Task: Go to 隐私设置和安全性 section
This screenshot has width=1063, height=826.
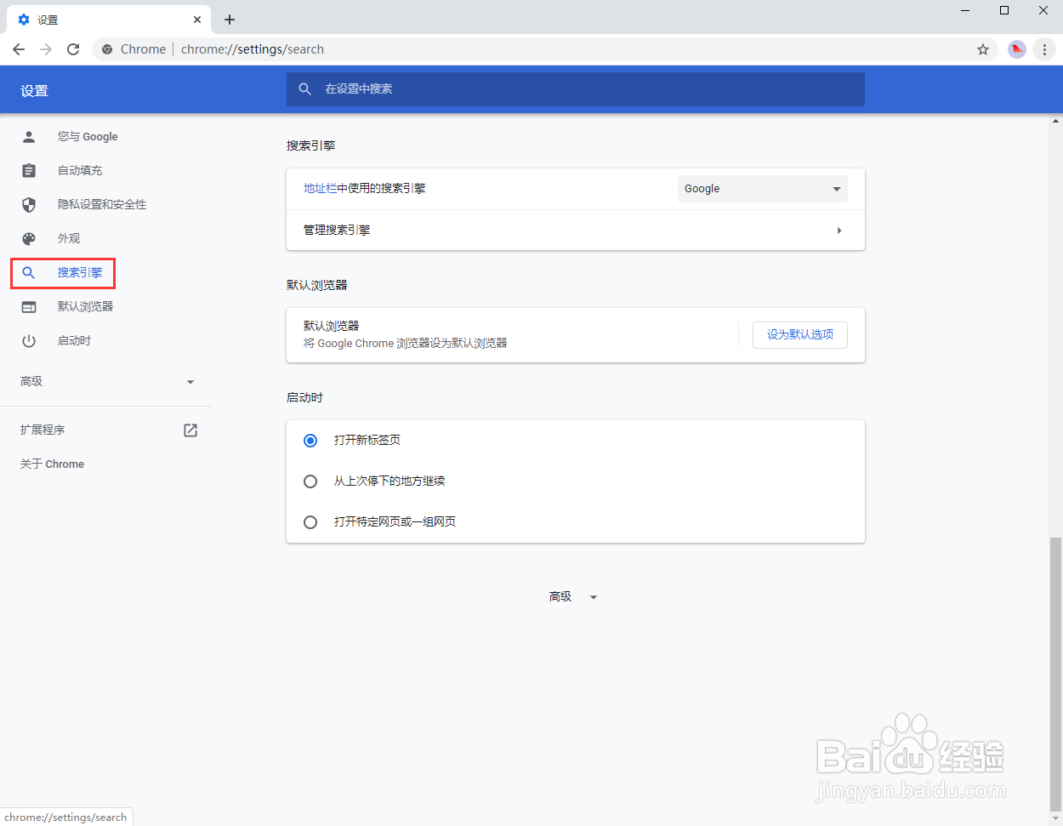Action: click(102, 204)
